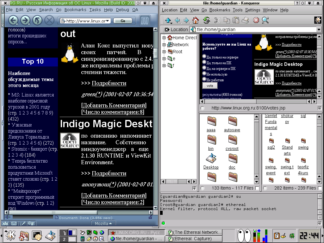Image resolution: width=324 pixels, height=243 pixels.
Task: Print the document from Konqueror's toolbar
Action: [246, 20]
